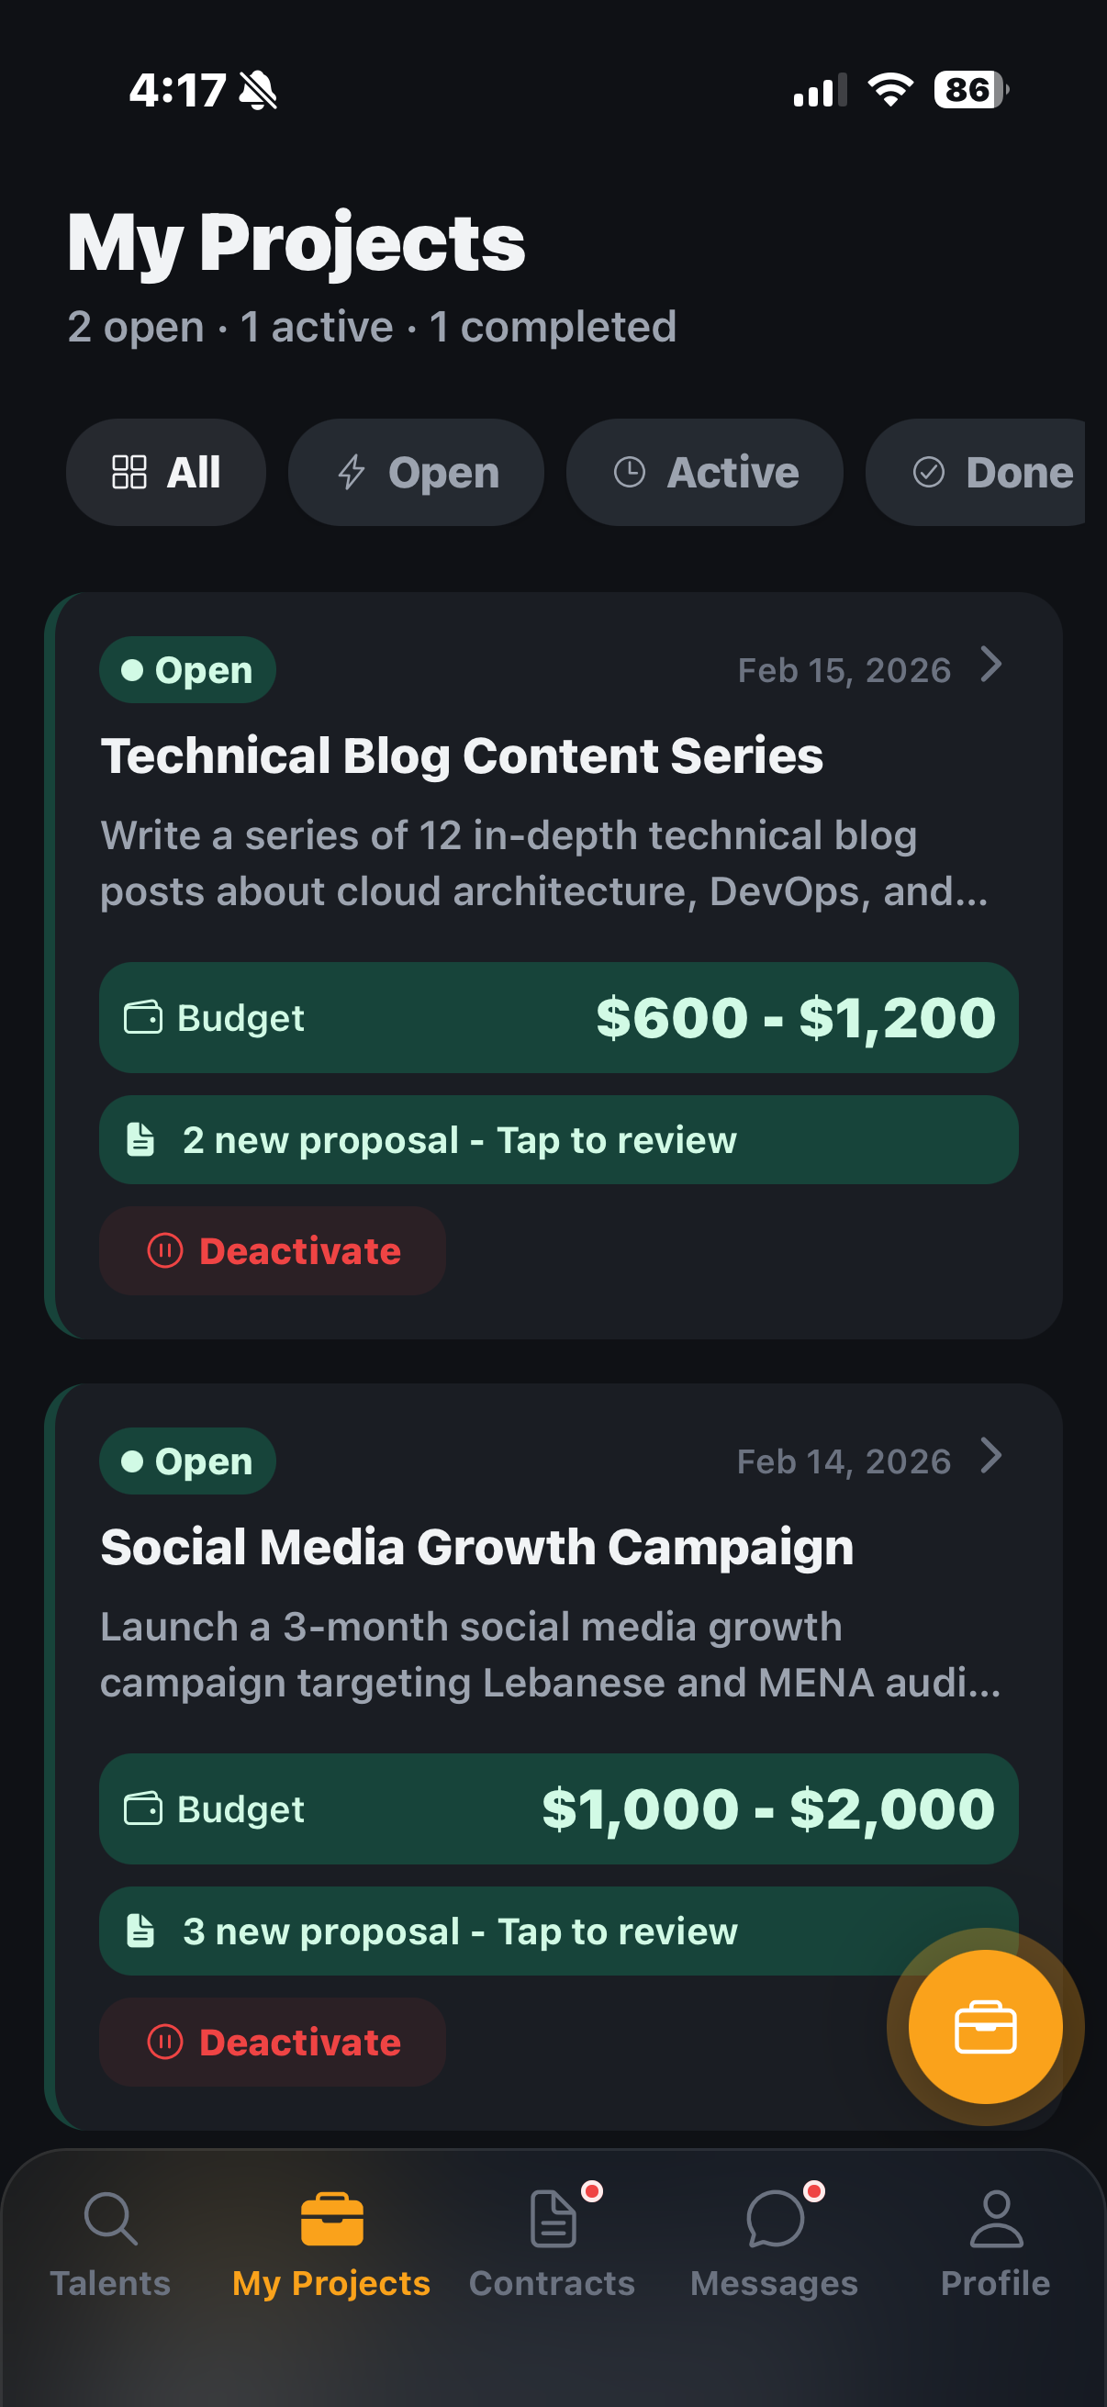Deactivate the Technical Blog Content Series project
This screenshot has width=1107, height=2407.
tap(273, 1251)
